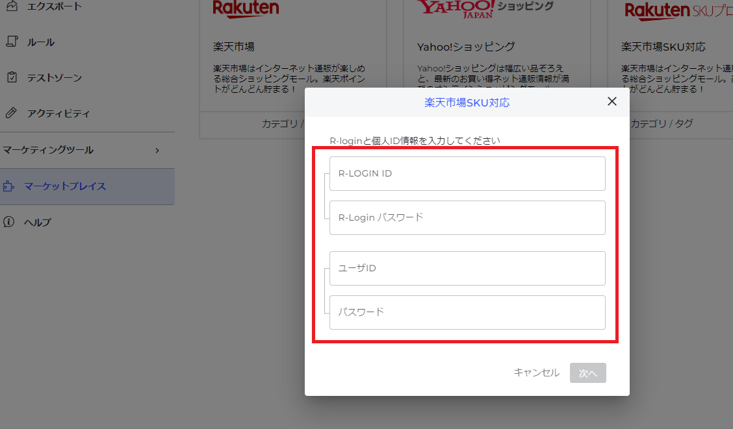Click the Yahoo! JAPAN ショッピング logo

485,8
